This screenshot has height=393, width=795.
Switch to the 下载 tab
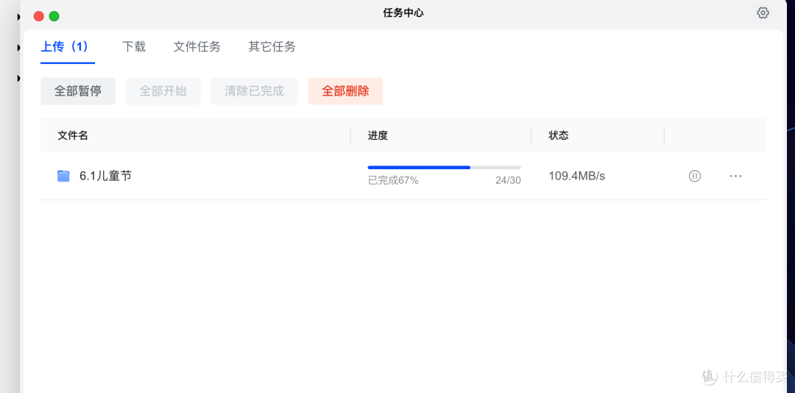tap(134, 47)
